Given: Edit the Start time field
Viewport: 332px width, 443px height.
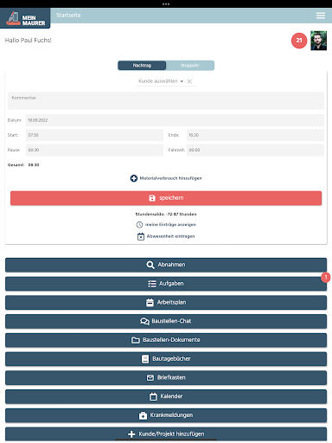Looking at the screenshot, I should tap(94, 135).
